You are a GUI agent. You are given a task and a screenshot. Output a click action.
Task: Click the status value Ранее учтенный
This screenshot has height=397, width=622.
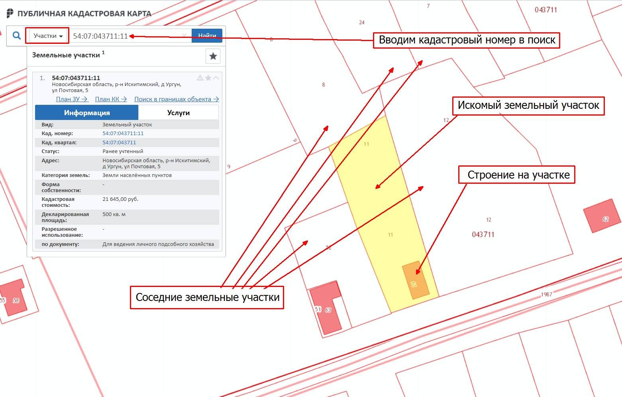123,151
